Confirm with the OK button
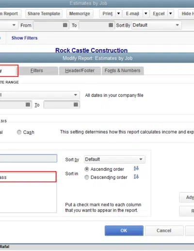 (124, 231)
